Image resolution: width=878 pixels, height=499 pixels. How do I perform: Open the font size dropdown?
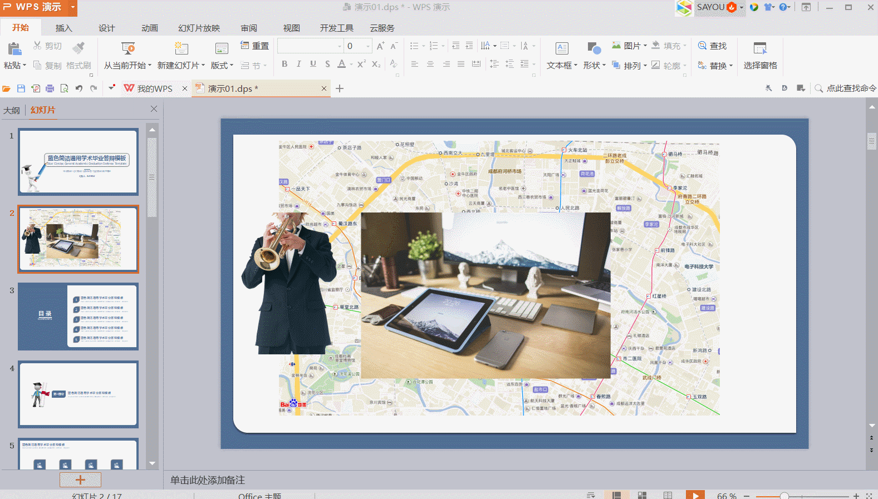coord(368,46)
